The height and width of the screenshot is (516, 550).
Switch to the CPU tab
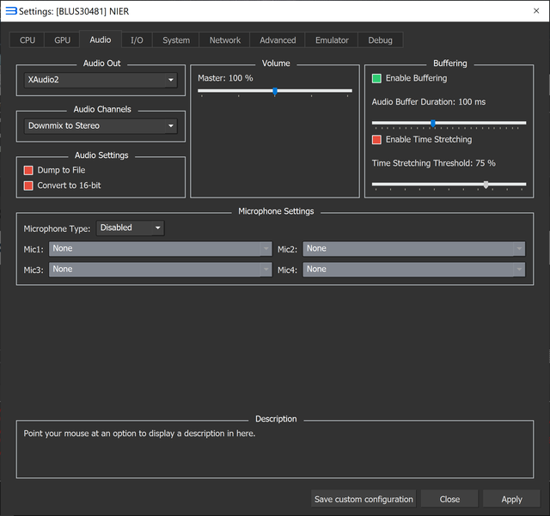pos(27,40)
